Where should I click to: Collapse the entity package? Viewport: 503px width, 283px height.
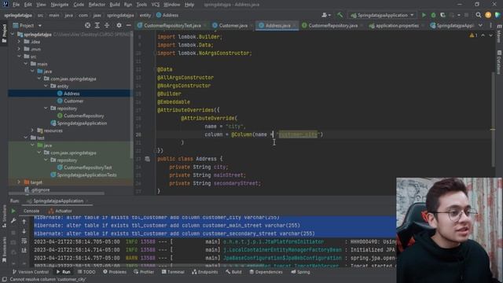click(46, 86)
